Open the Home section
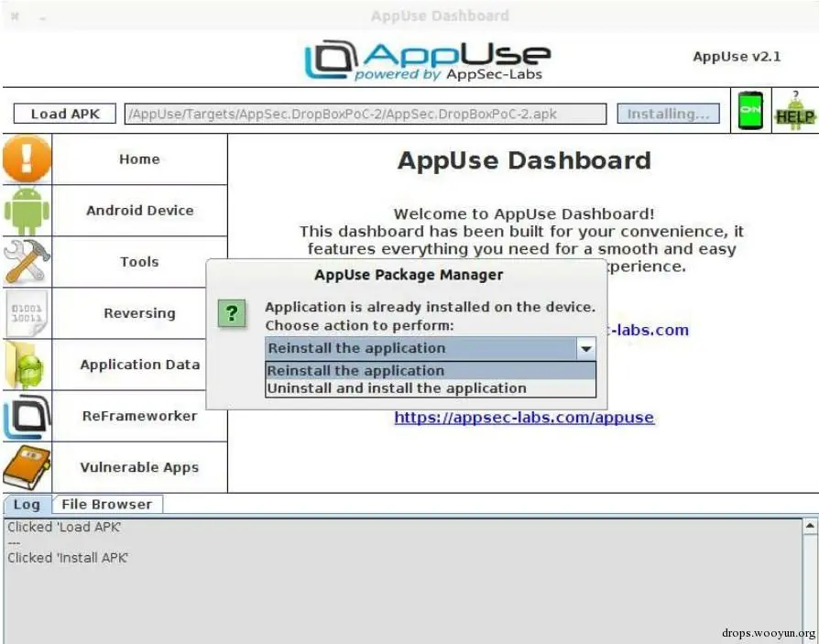This screenshot has width=819, height=644. coord(139,158)
